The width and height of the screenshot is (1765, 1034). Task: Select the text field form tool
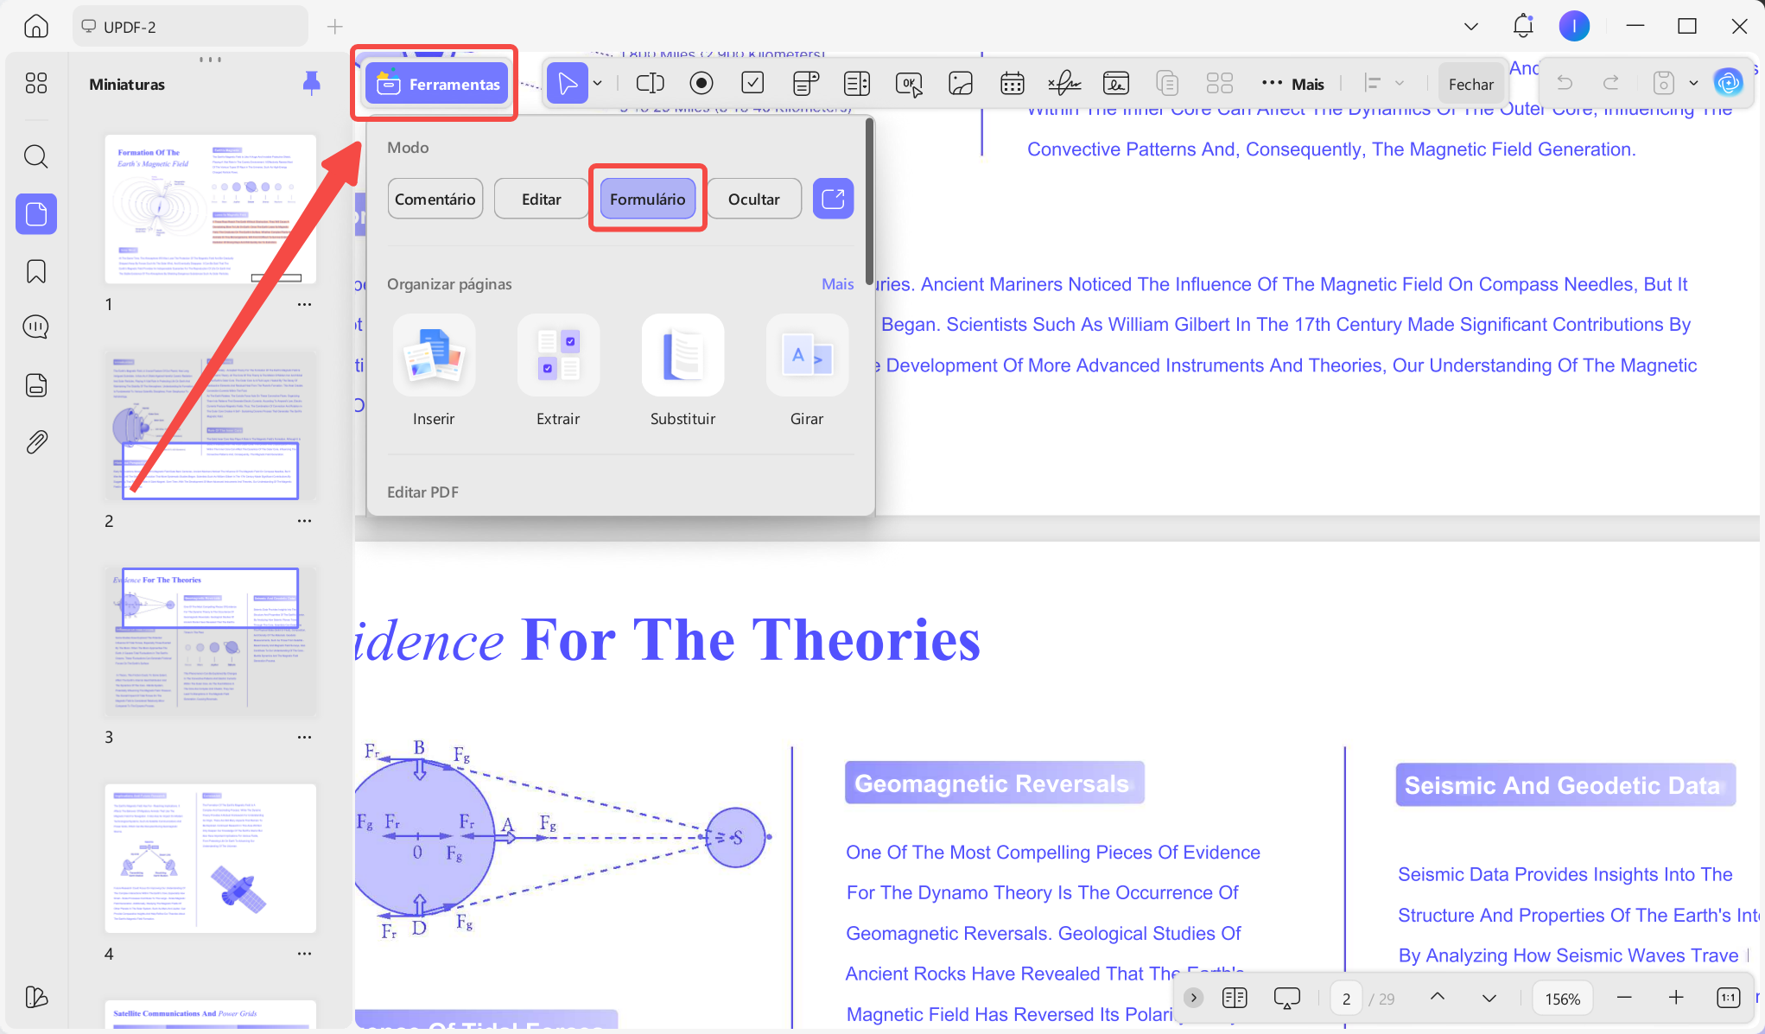(650, 83)
